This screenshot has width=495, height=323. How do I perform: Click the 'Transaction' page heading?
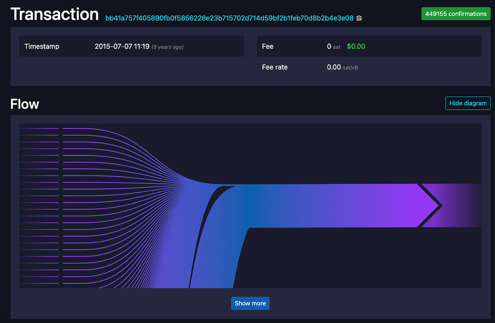pyautogui.click(x=55, y=15)
